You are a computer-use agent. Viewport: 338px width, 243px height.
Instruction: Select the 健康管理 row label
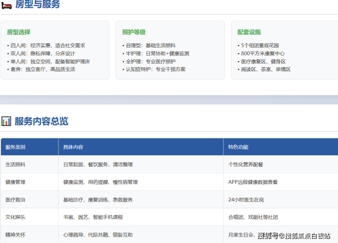point(16,182)
